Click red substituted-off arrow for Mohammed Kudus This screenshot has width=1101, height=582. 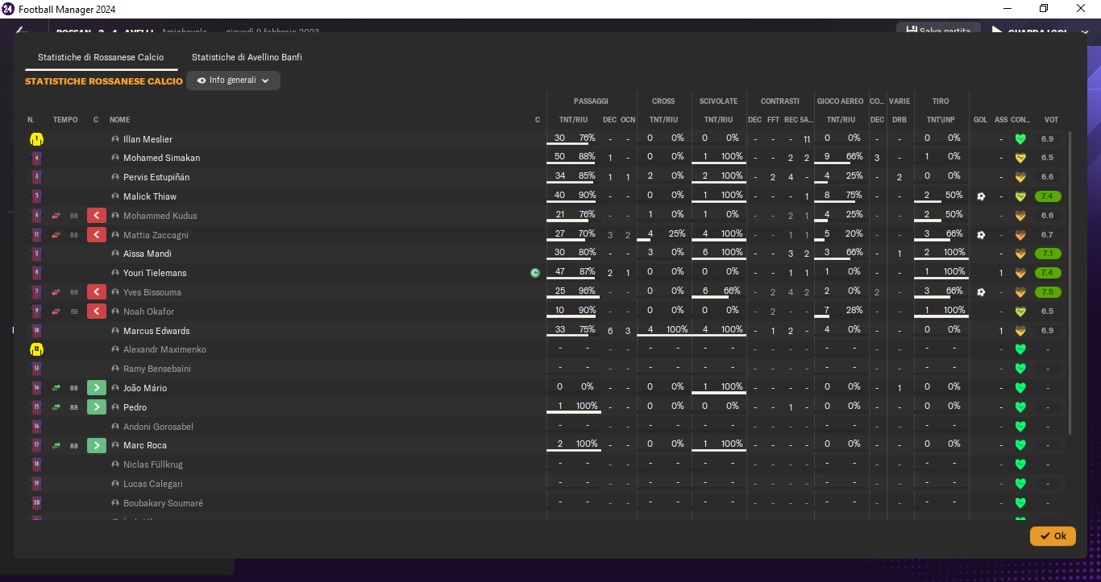pos(97,216)
